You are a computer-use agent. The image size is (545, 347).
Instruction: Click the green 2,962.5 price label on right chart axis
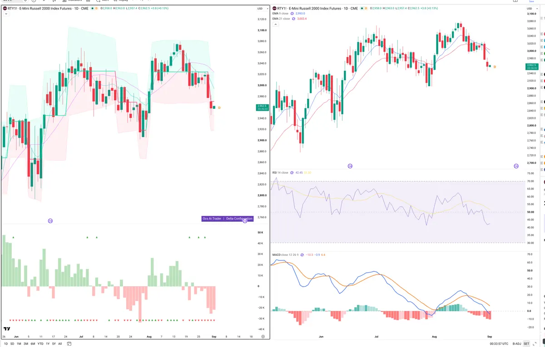[532, 67]
